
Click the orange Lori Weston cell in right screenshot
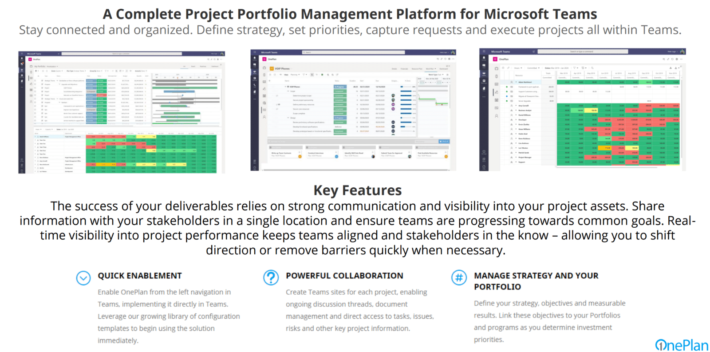click(605, 148)
